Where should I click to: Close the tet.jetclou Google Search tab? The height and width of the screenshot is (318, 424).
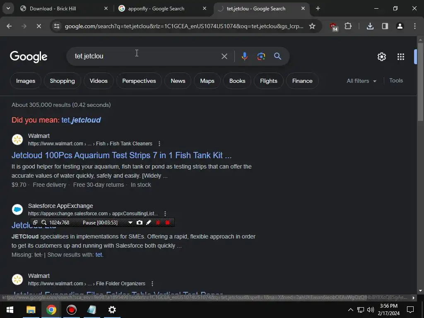pos(303,9)
